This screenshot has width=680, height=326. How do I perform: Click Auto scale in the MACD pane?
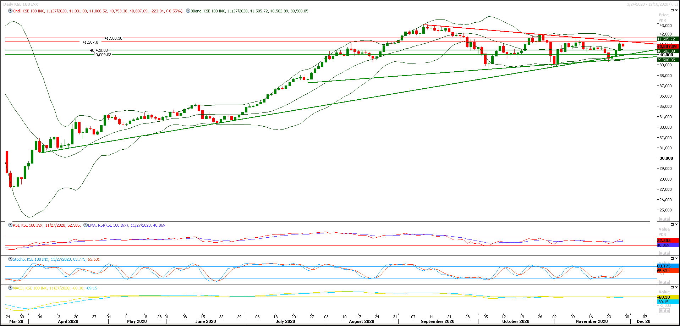pos(664,311)
